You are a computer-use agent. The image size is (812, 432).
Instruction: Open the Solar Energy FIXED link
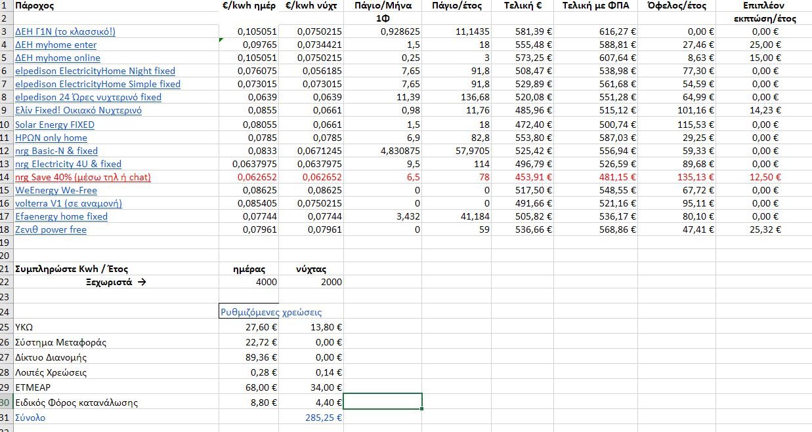pyautogui.click(x=54, y=125)
